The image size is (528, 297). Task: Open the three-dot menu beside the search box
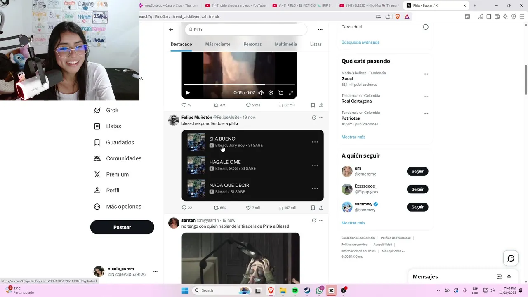320,30
